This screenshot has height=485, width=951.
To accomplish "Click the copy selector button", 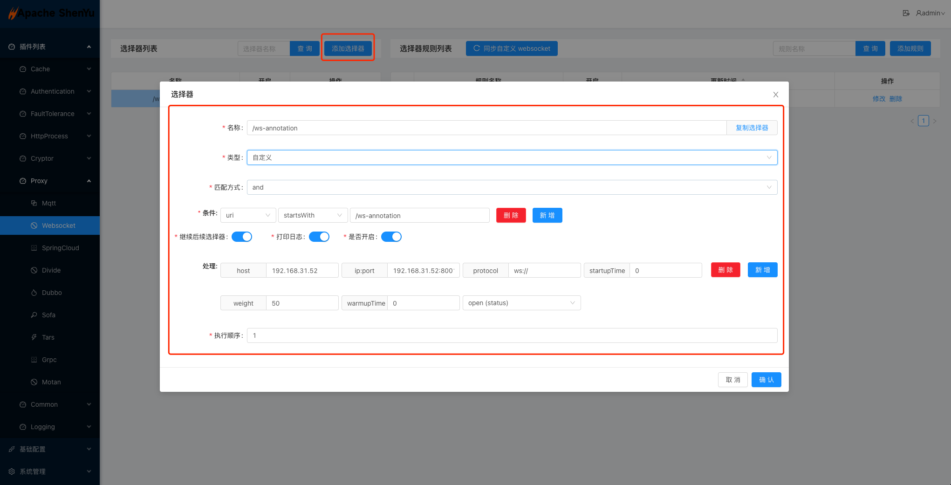I will coord(752,128).
